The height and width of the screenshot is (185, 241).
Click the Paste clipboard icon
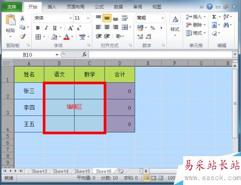(x=10, y=20)
